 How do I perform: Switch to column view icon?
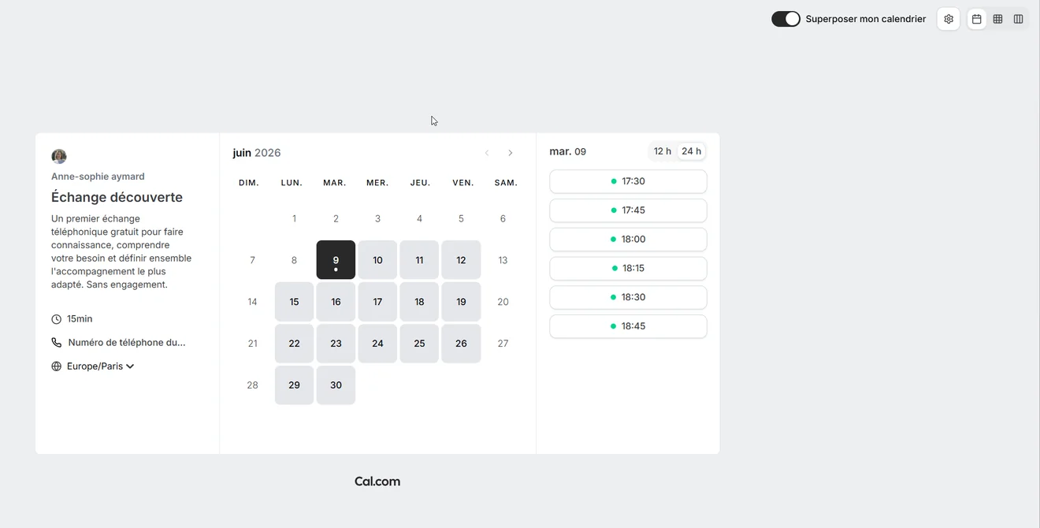pyautogui.click(x=1018, y=19)
